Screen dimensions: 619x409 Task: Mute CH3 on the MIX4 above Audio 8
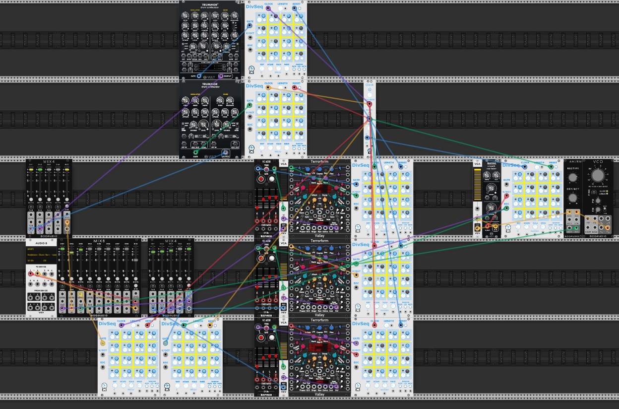coord(49,200)
